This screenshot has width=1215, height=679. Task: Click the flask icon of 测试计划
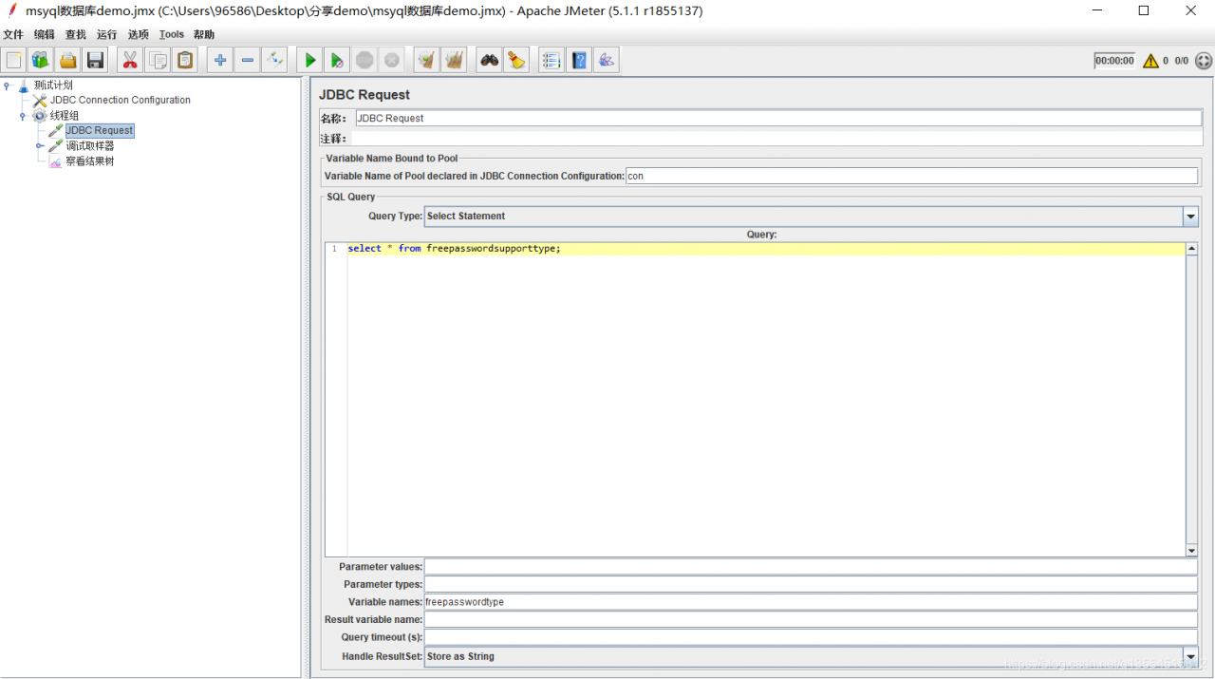(x=24, y=85)
